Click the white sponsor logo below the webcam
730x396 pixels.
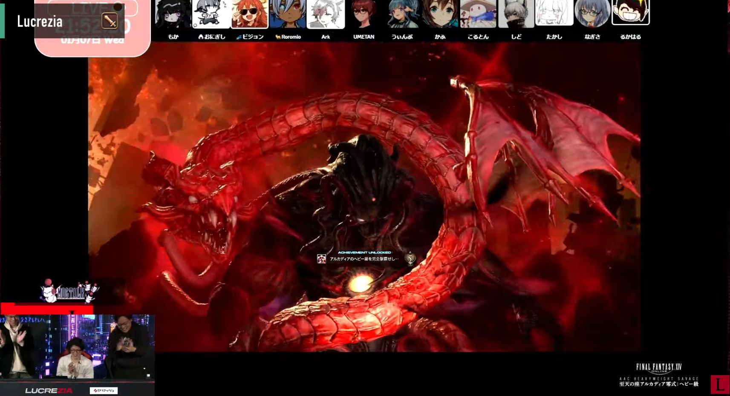[104, 390]
